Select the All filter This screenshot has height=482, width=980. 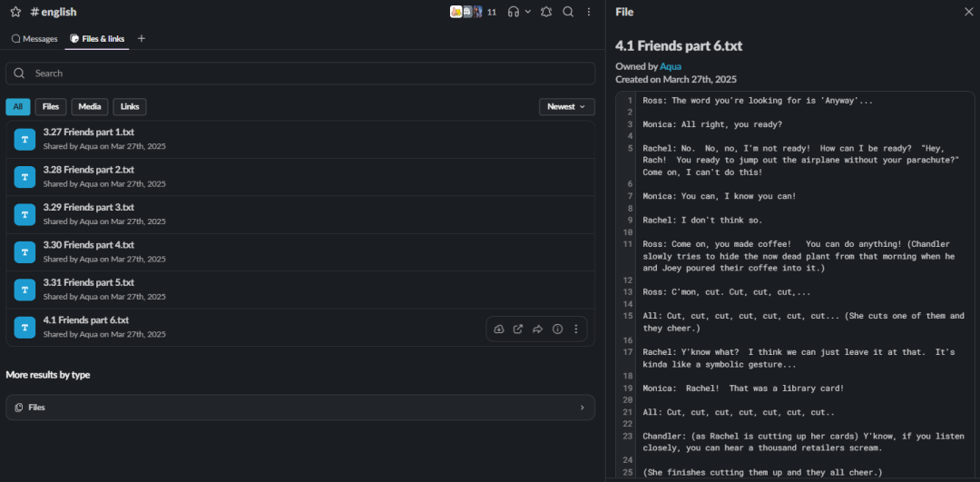pos(18,107)
